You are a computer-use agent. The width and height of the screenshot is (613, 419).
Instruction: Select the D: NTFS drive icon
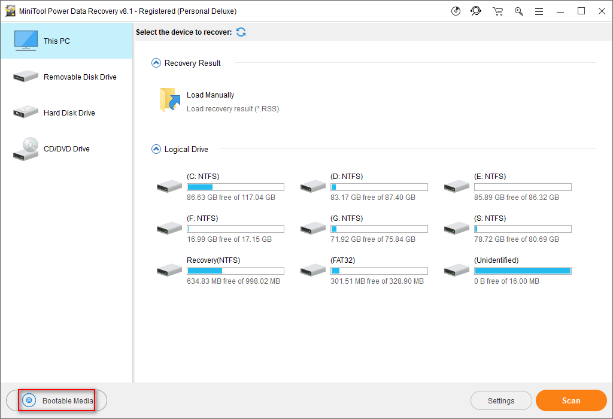[312, 186]
